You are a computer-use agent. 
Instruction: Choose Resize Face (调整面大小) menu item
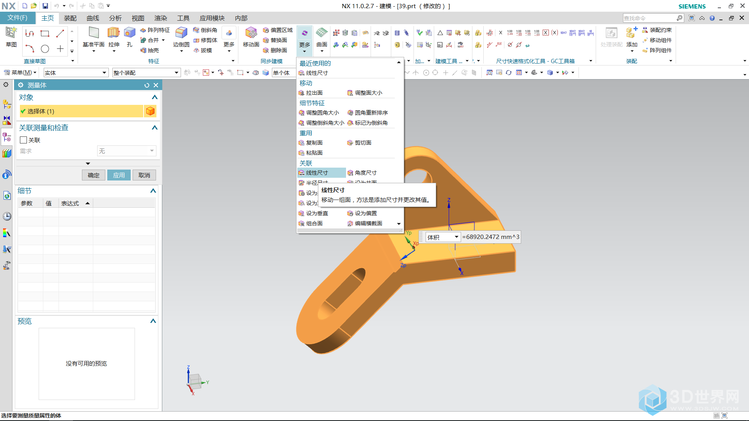(365, 93)
